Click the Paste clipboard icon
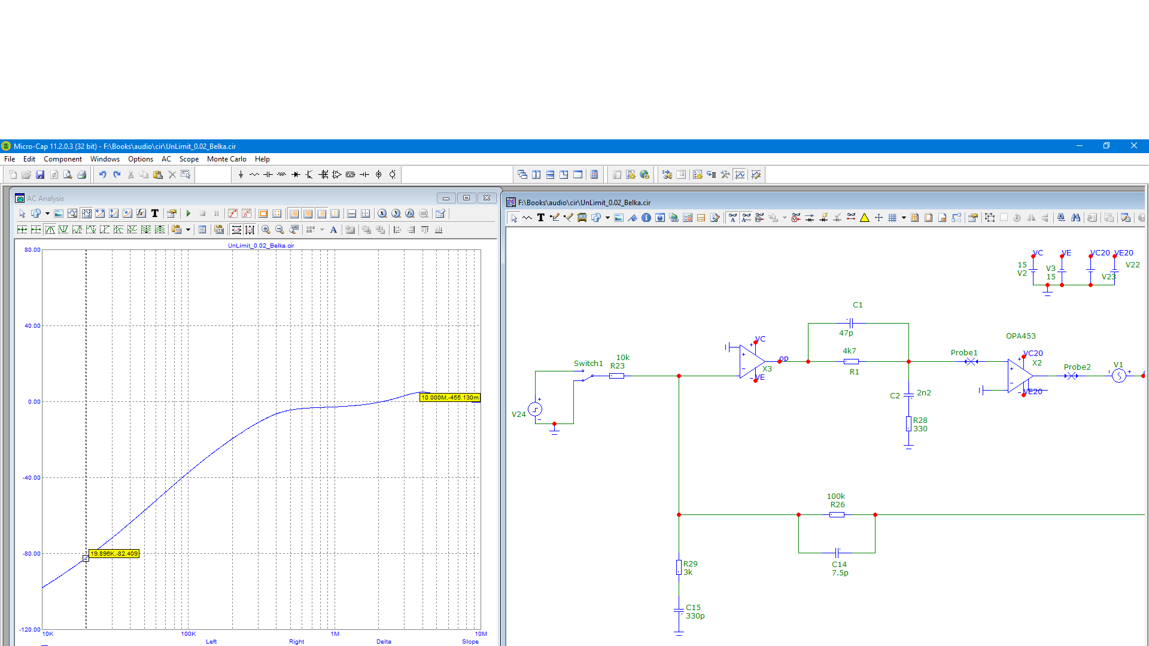 [158, 175]
